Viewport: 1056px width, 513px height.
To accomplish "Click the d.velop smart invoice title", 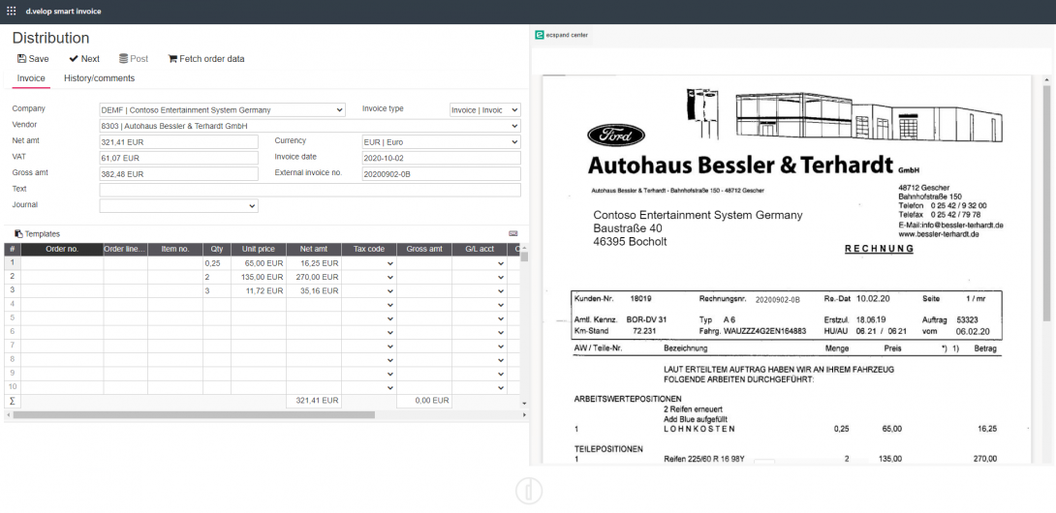I will coord(63,12).
